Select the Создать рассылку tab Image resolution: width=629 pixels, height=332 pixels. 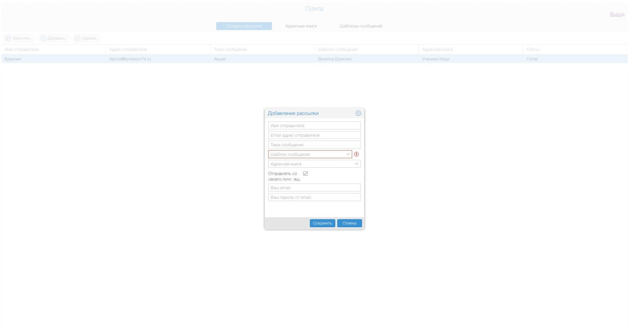tap(244, 26)
